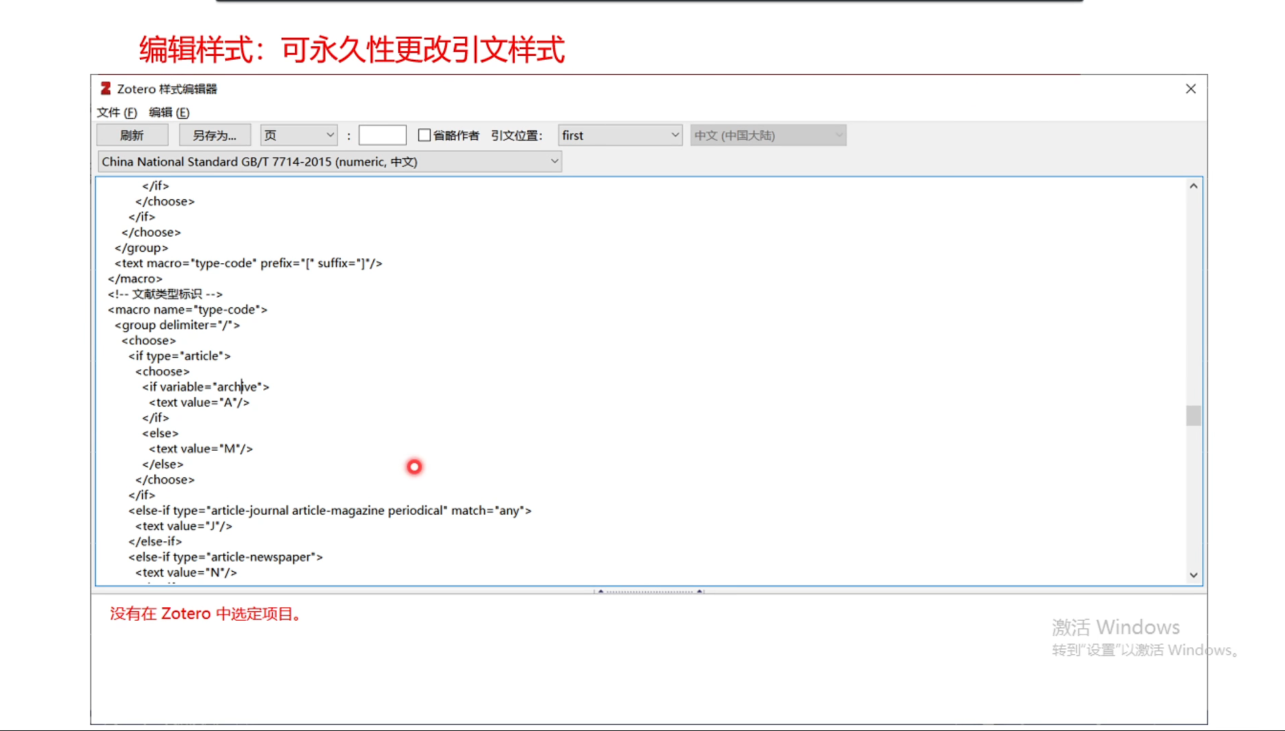Click the 另存为... button
This screenshot has width=1285, height=731.
click(215, 135)
